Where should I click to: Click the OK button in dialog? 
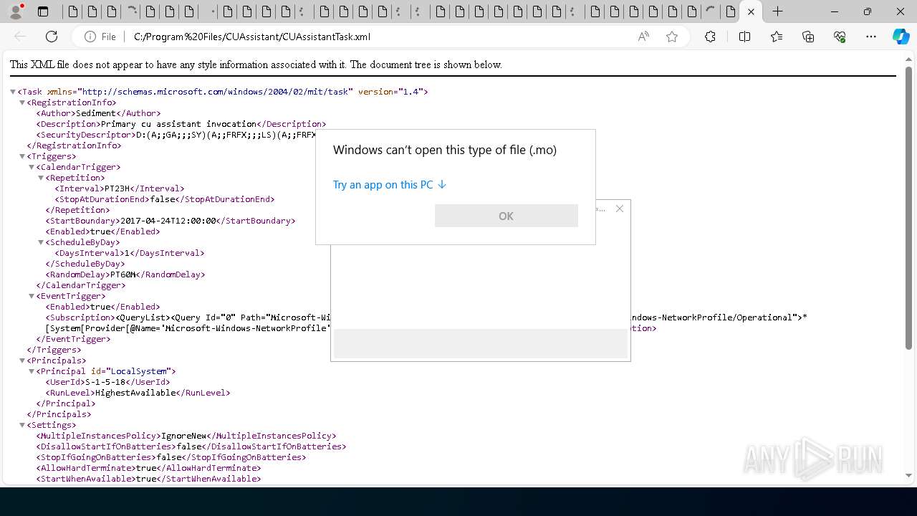506,216
